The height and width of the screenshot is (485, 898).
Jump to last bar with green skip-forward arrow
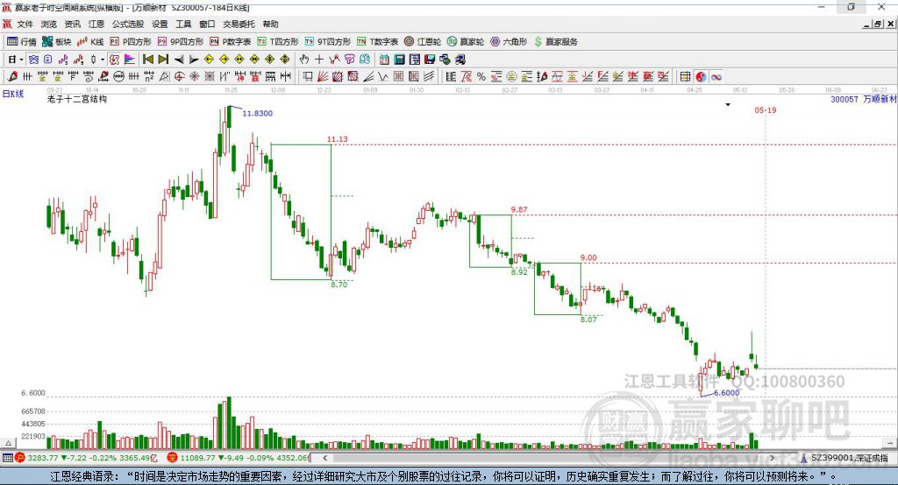tap(163, 60)
